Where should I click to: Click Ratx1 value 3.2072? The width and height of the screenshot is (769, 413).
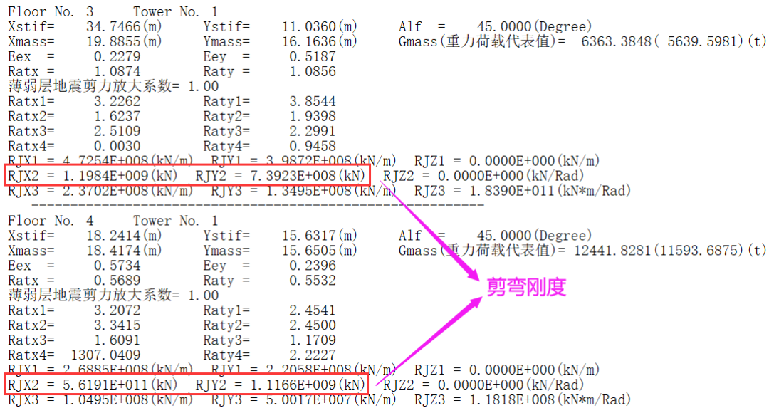117,310
